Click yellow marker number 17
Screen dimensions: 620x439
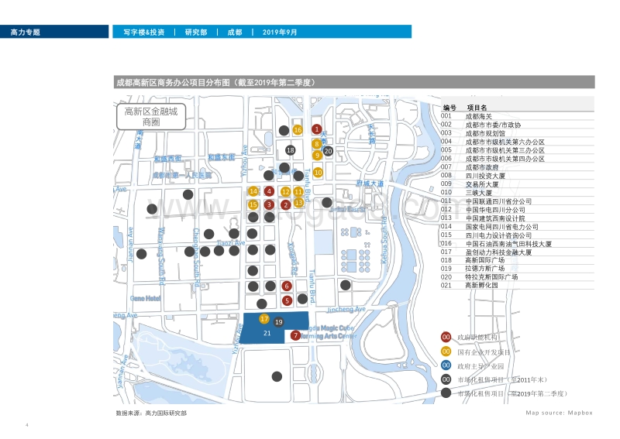[x=264, y=318]
